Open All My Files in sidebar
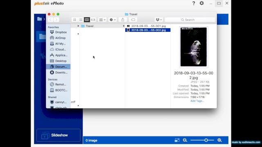 tap(58, 44)
